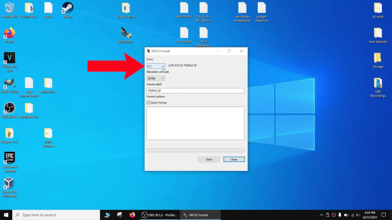Open the Allocation unit size dropdown

tap(162, 78)
